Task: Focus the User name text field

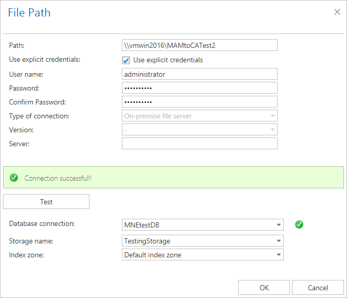Action: coord(199,74)
